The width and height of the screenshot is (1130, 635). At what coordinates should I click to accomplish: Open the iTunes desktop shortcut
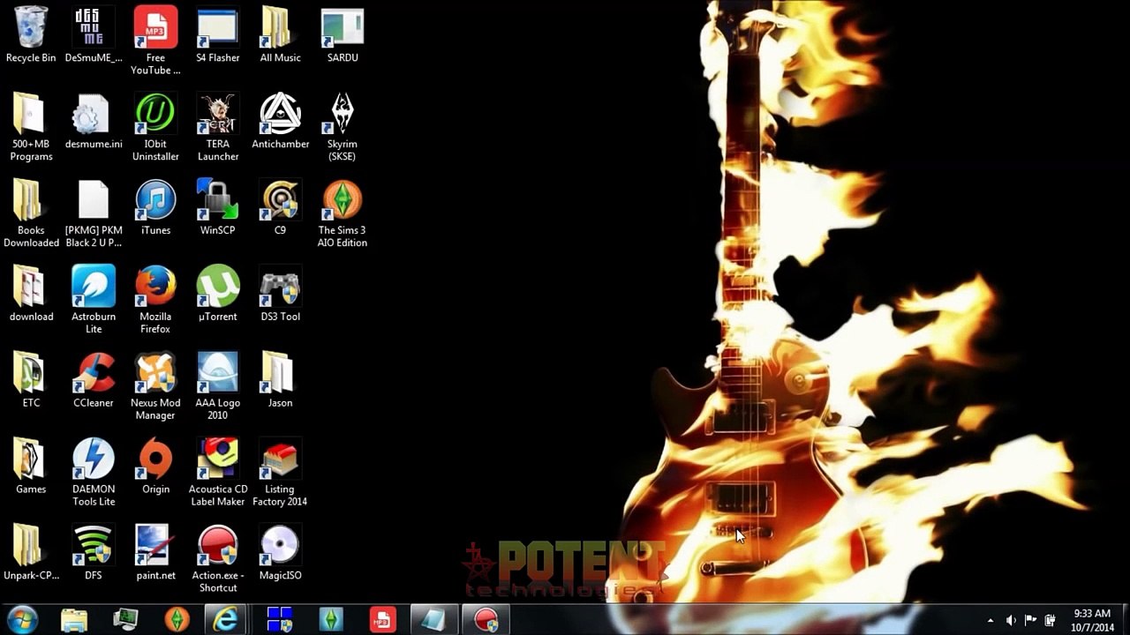click(x=155, y=201)
